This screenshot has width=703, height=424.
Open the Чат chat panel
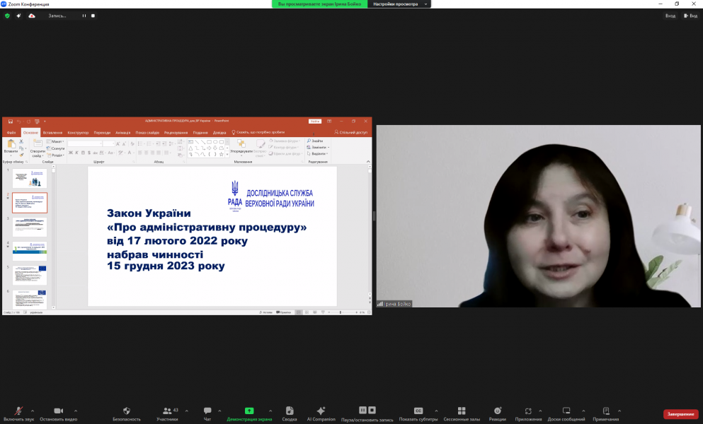tap(207, 411)
